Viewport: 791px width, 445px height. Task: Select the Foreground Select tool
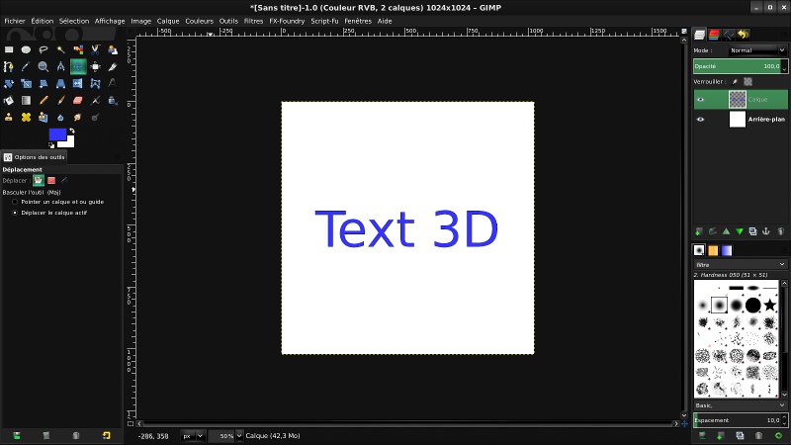pyautogui.click(x=113, y=49)
